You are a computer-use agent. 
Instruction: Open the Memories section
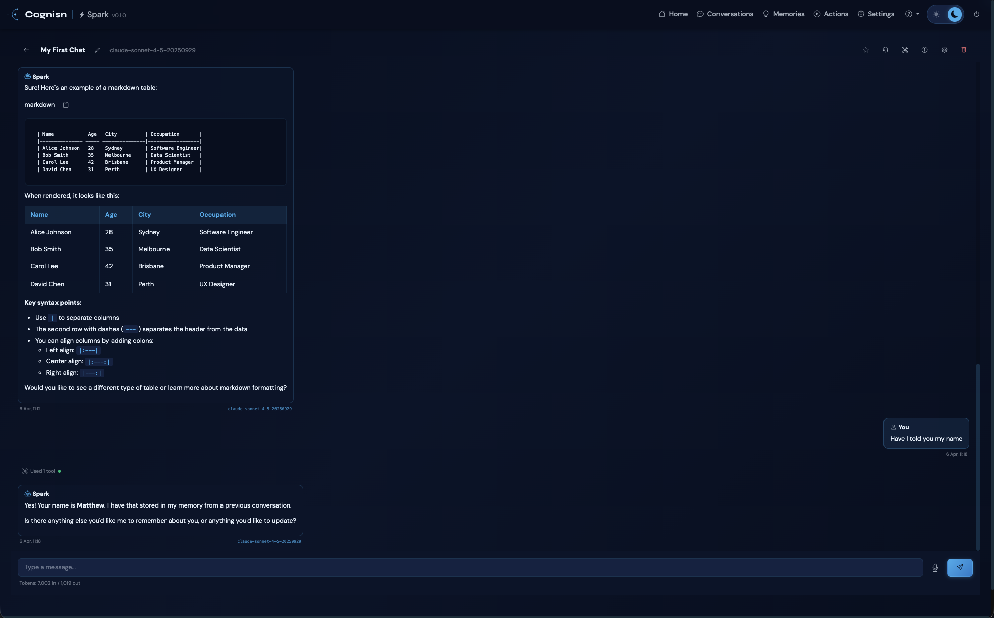pyautogui.click(x=783, y=14)
